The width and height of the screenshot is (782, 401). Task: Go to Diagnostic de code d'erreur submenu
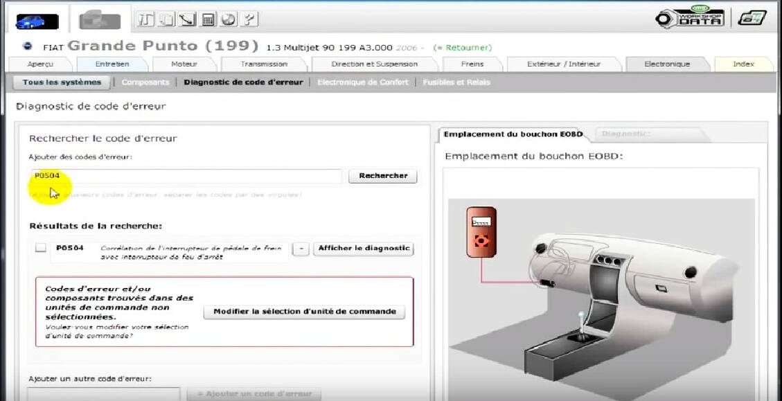243,83
